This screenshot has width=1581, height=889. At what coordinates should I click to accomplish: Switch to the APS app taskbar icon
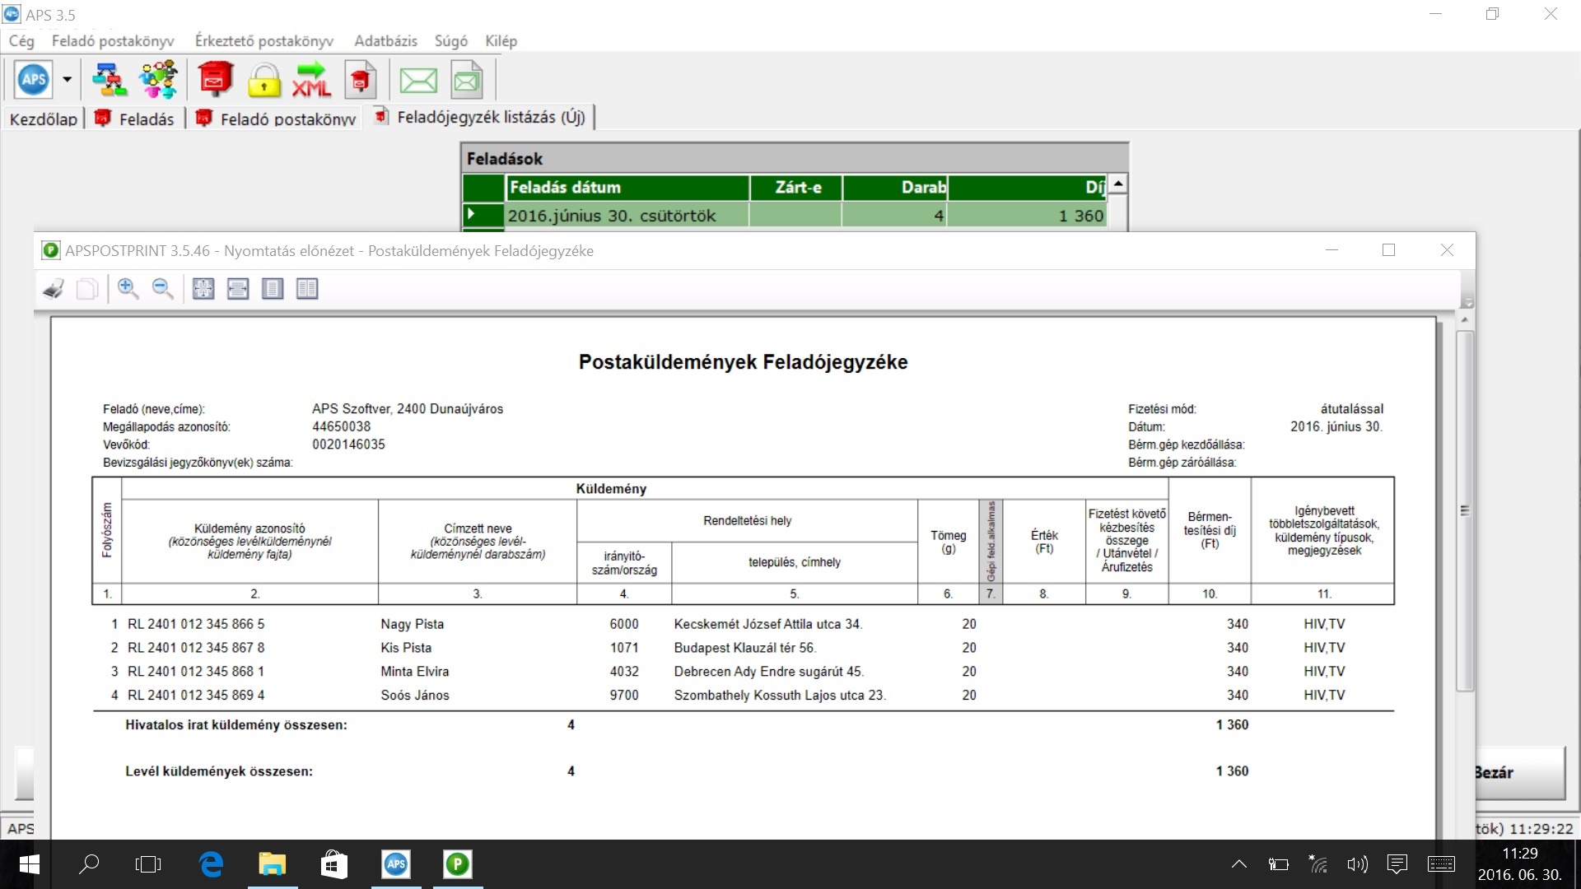pyautogui.click(x=396, y=864)
